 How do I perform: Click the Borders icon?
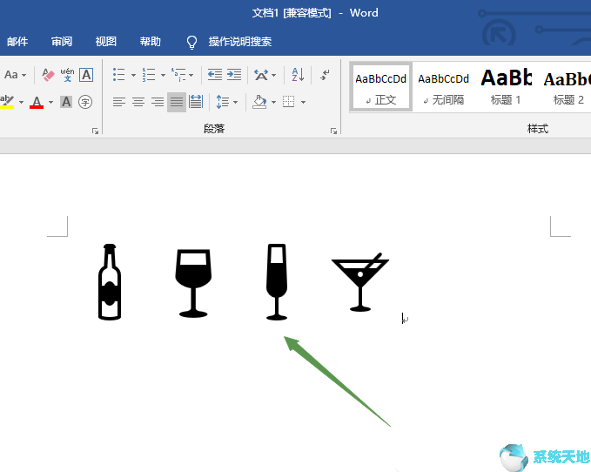(289, 102)
